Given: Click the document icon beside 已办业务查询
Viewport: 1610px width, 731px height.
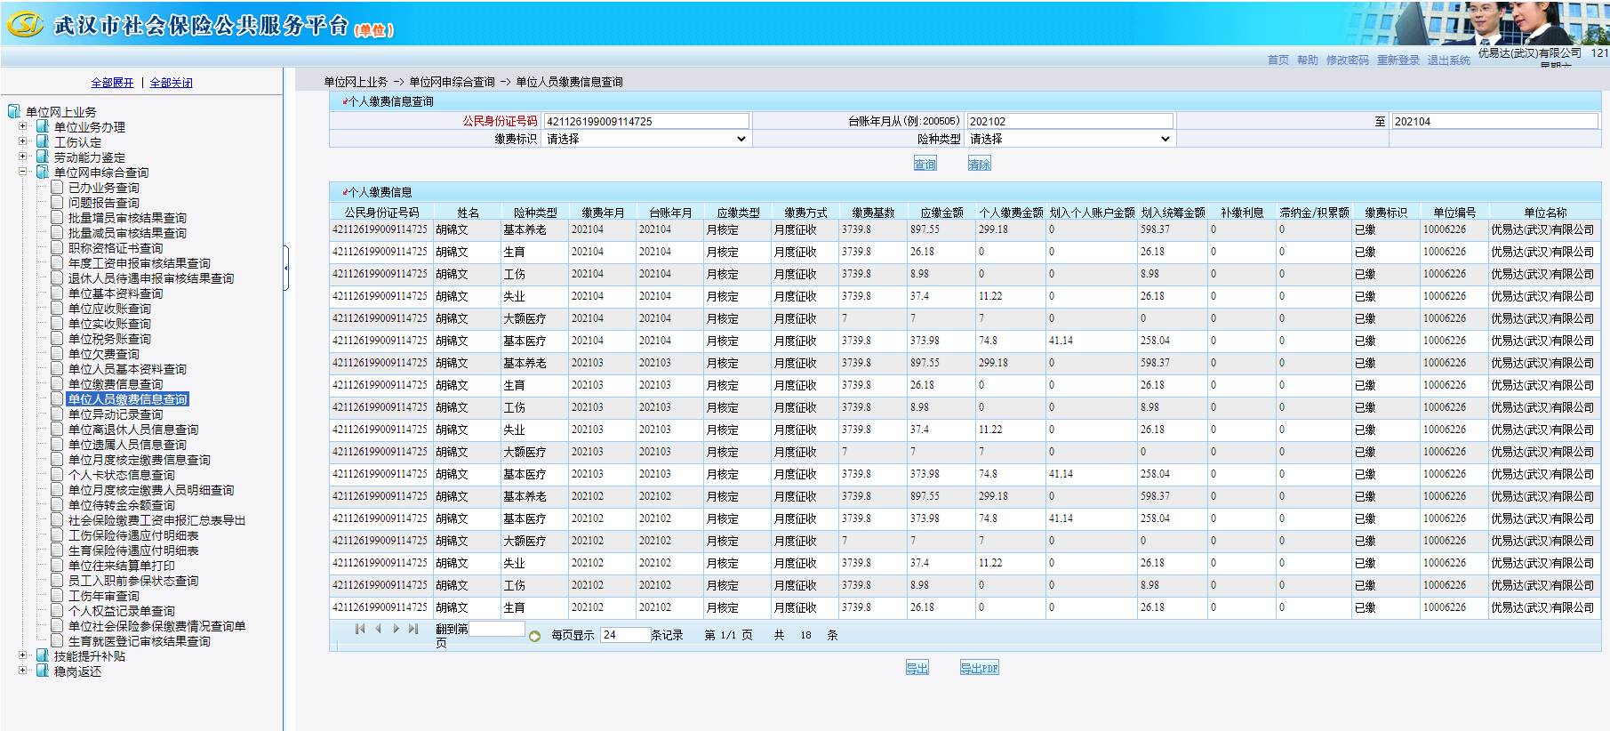Looking at the screenshot, I should 57,188.
